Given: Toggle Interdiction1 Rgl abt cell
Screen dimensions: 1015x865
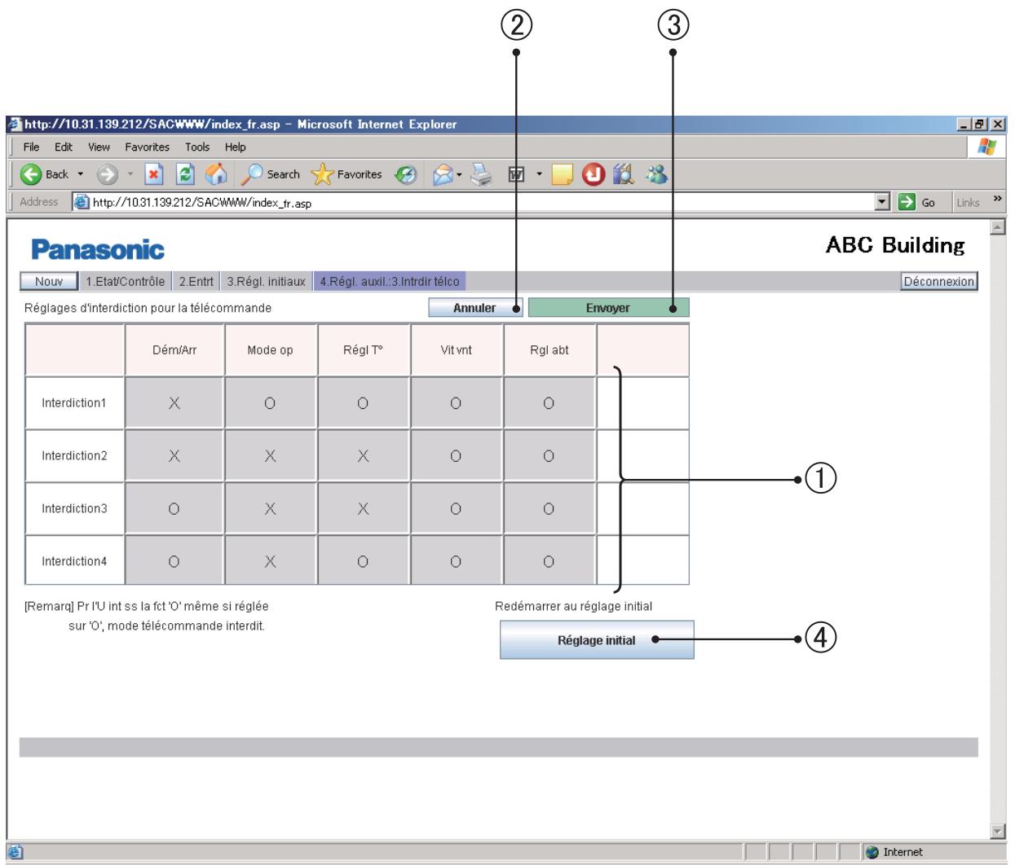Looking at the screenshot, I should point(549,403).
